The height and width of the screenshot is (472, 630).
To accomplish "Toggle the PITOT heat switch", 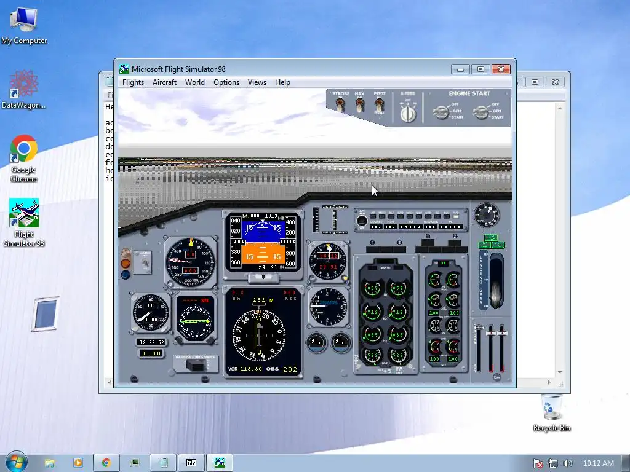I will coord(379,105).
